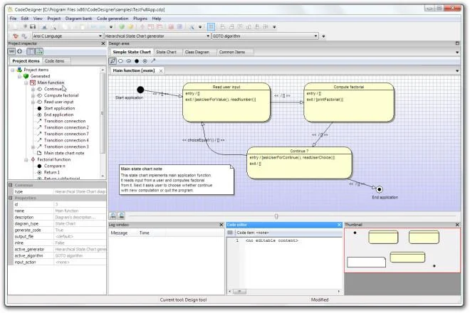Select the Main state chart note on the canvas
This screenshot has height=313, width=470.
tap(177, 180)
